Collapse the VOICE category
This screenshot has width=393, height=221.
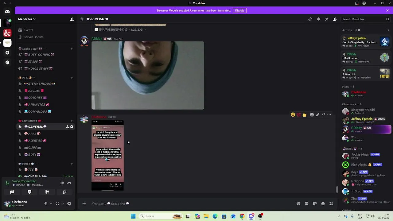tap(28, 164)
